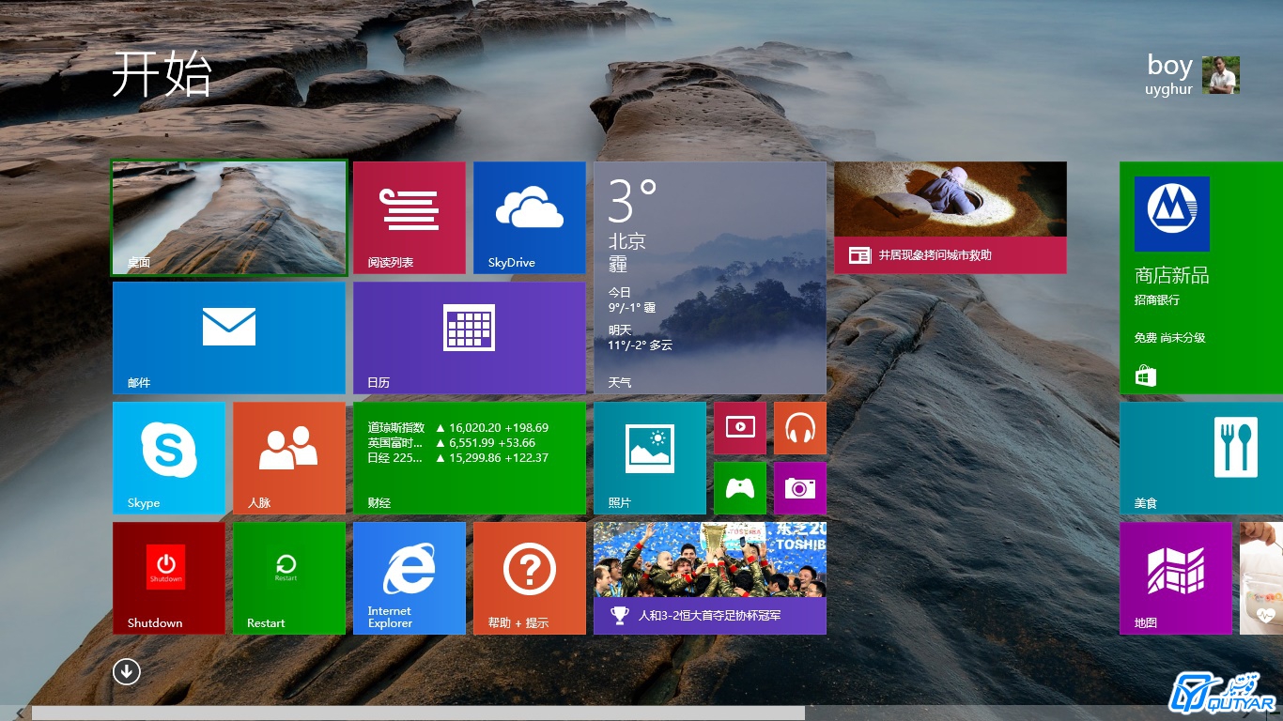Click the Restart tile
This screenshot has width=1283, height=721.
point(289,578)
